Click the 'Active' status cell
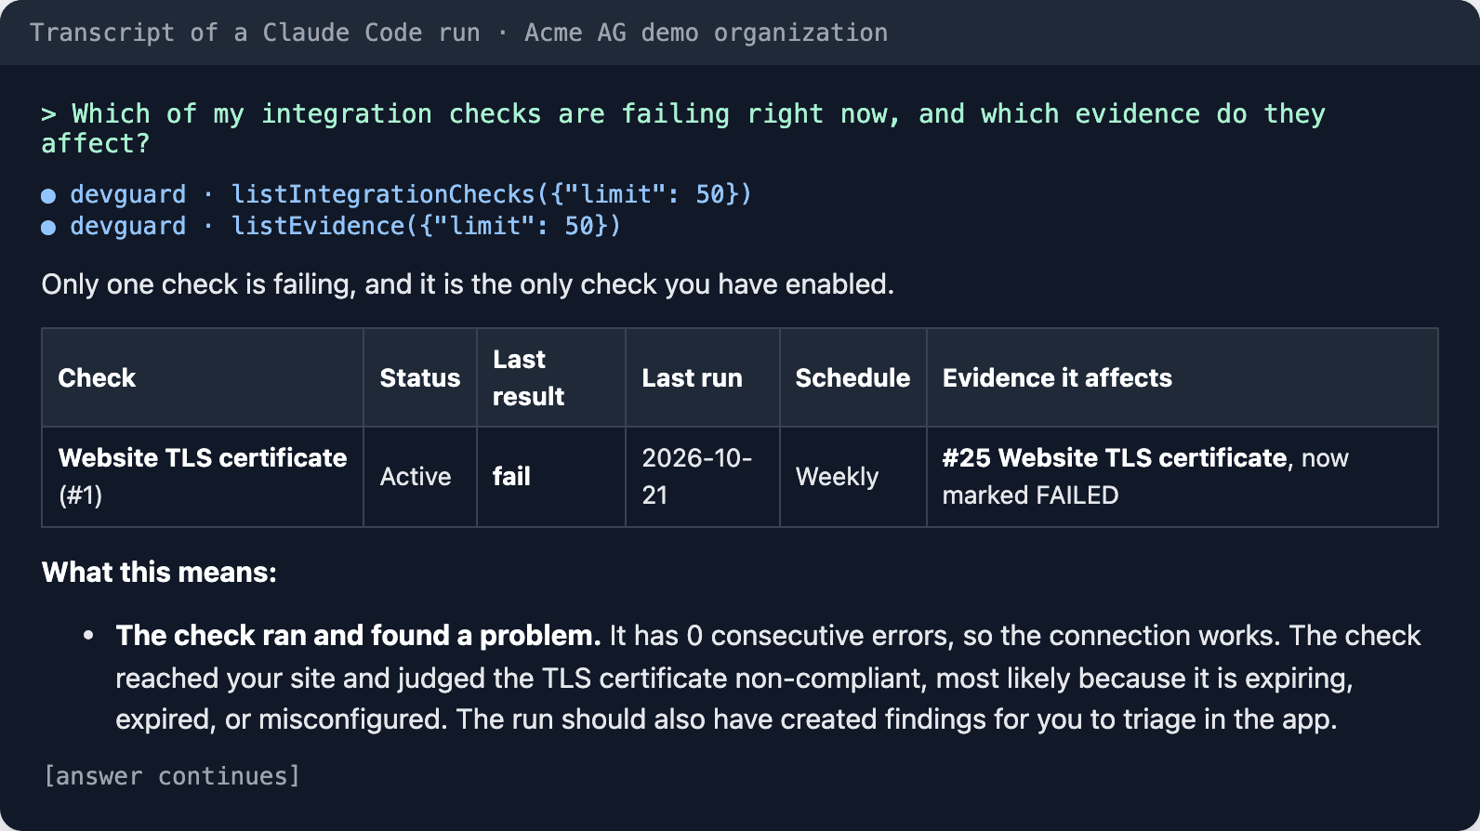The height and width of the screenshot is (831, 1480). tap(420, 477)
